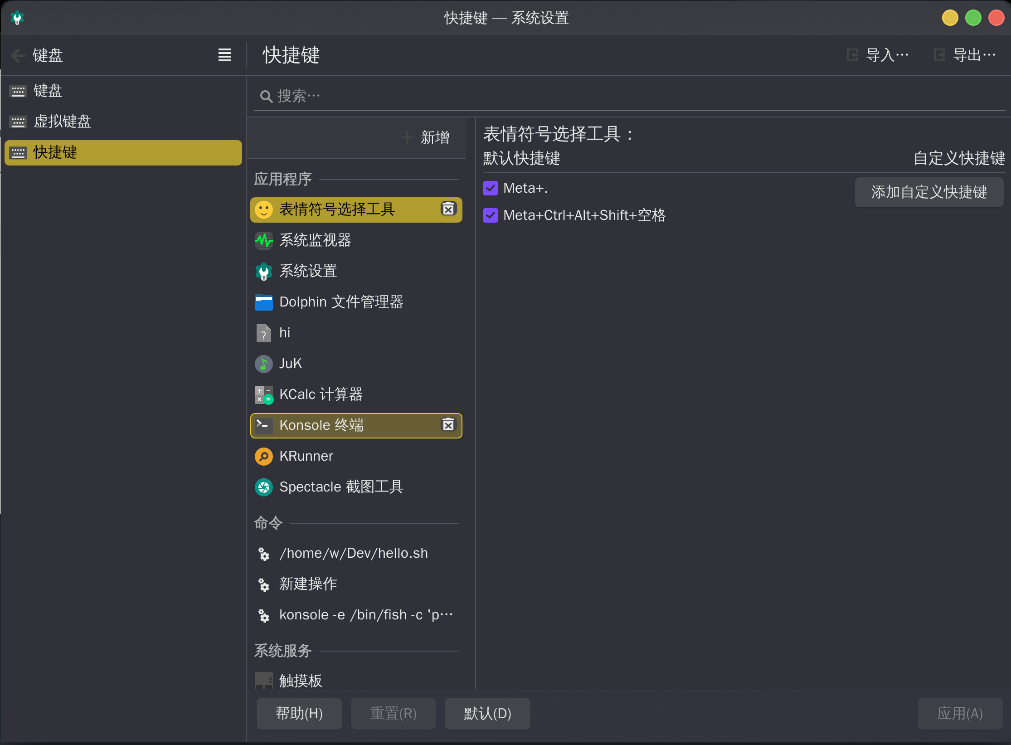Click the 导出 export button

[x=965, y=55]
